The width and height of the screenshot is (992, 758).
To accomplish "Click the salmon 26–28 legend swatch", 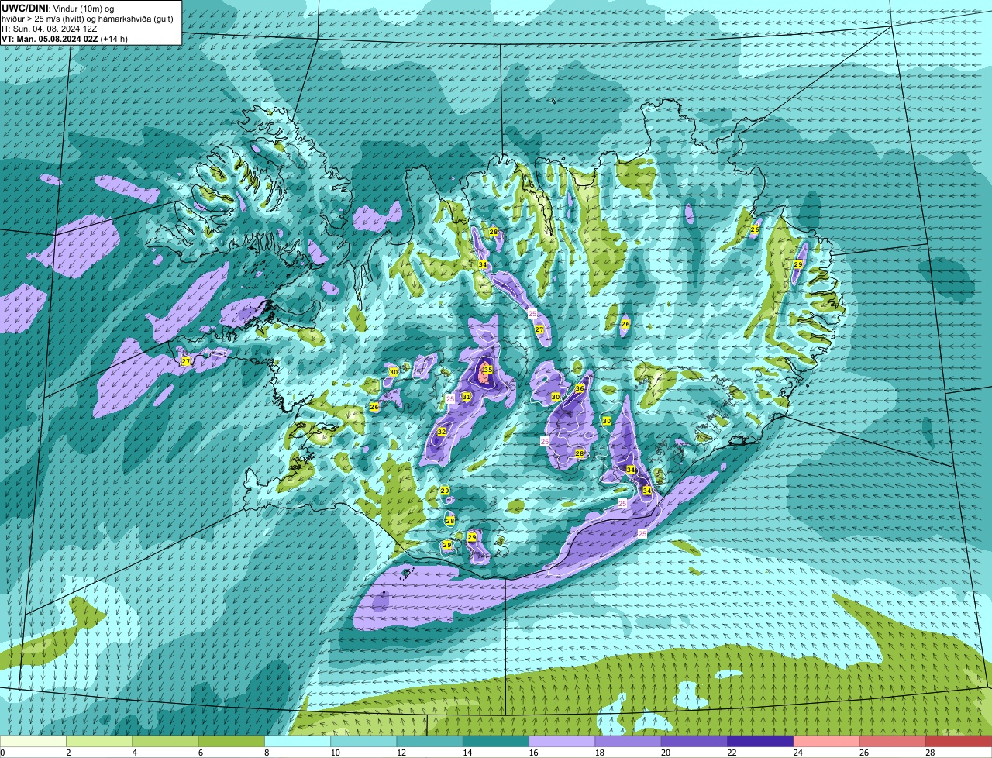I will point(893,741).
